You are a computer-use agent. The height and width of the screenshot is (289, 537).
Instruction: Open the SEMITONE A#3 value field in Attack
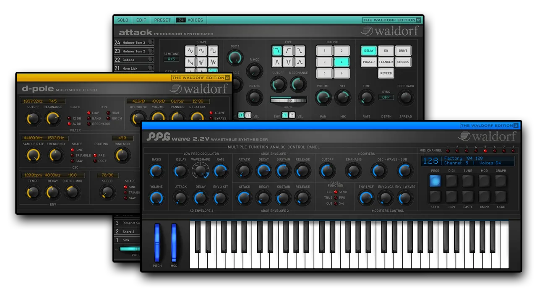(171, 59)
